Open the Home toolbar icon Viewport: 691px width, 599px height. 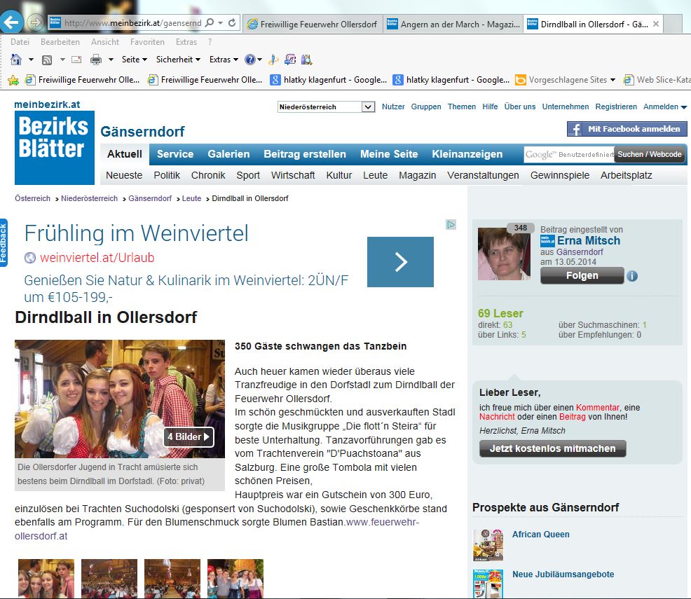[x=16, y=60]
